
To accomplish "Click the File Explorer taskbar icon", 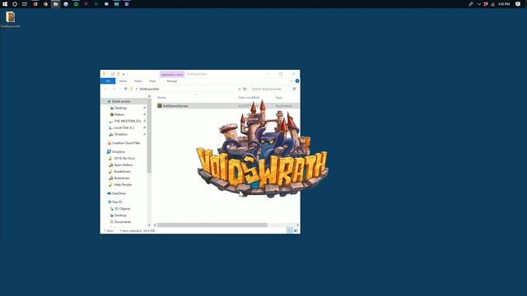I will pyautogui.click(x=55, y=4).
